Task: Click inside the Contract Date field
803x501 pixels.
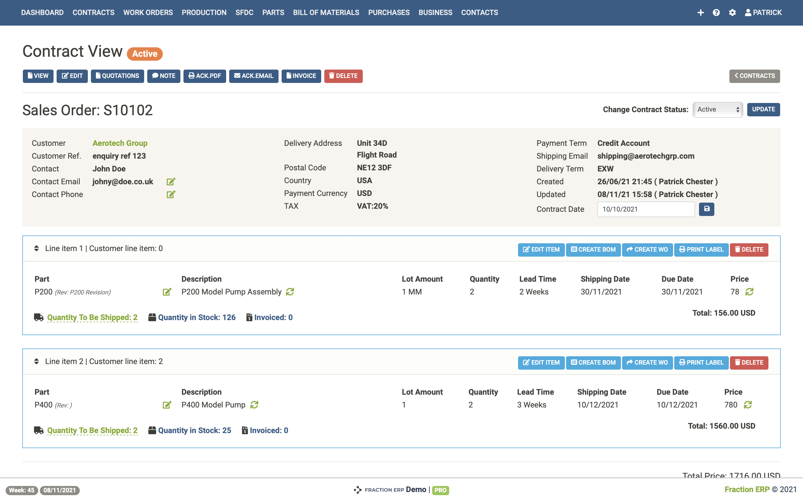Action: point(645,209)
